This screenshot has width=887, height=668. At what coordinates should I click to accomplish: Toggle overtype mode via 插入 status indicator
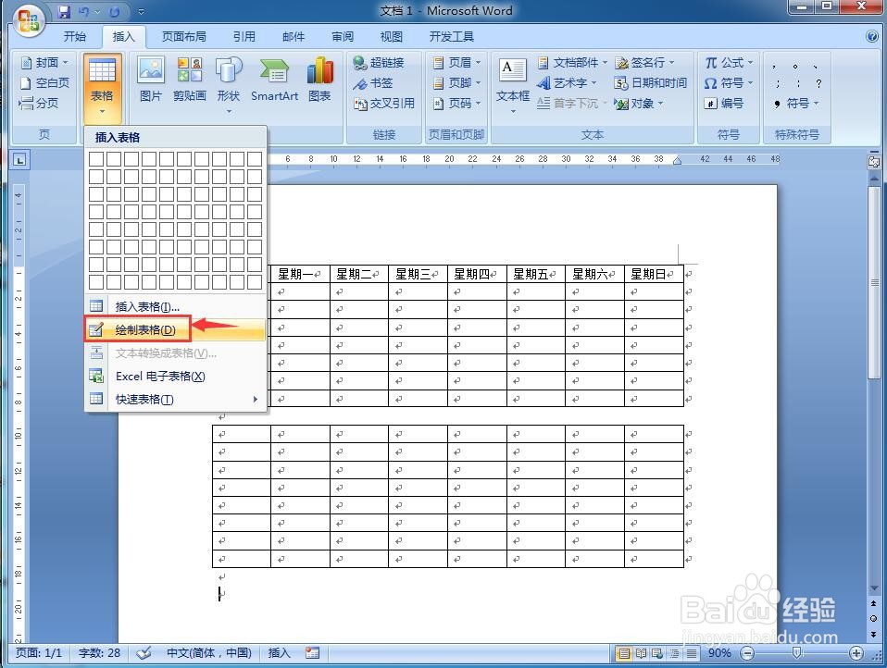coord(279,652)
